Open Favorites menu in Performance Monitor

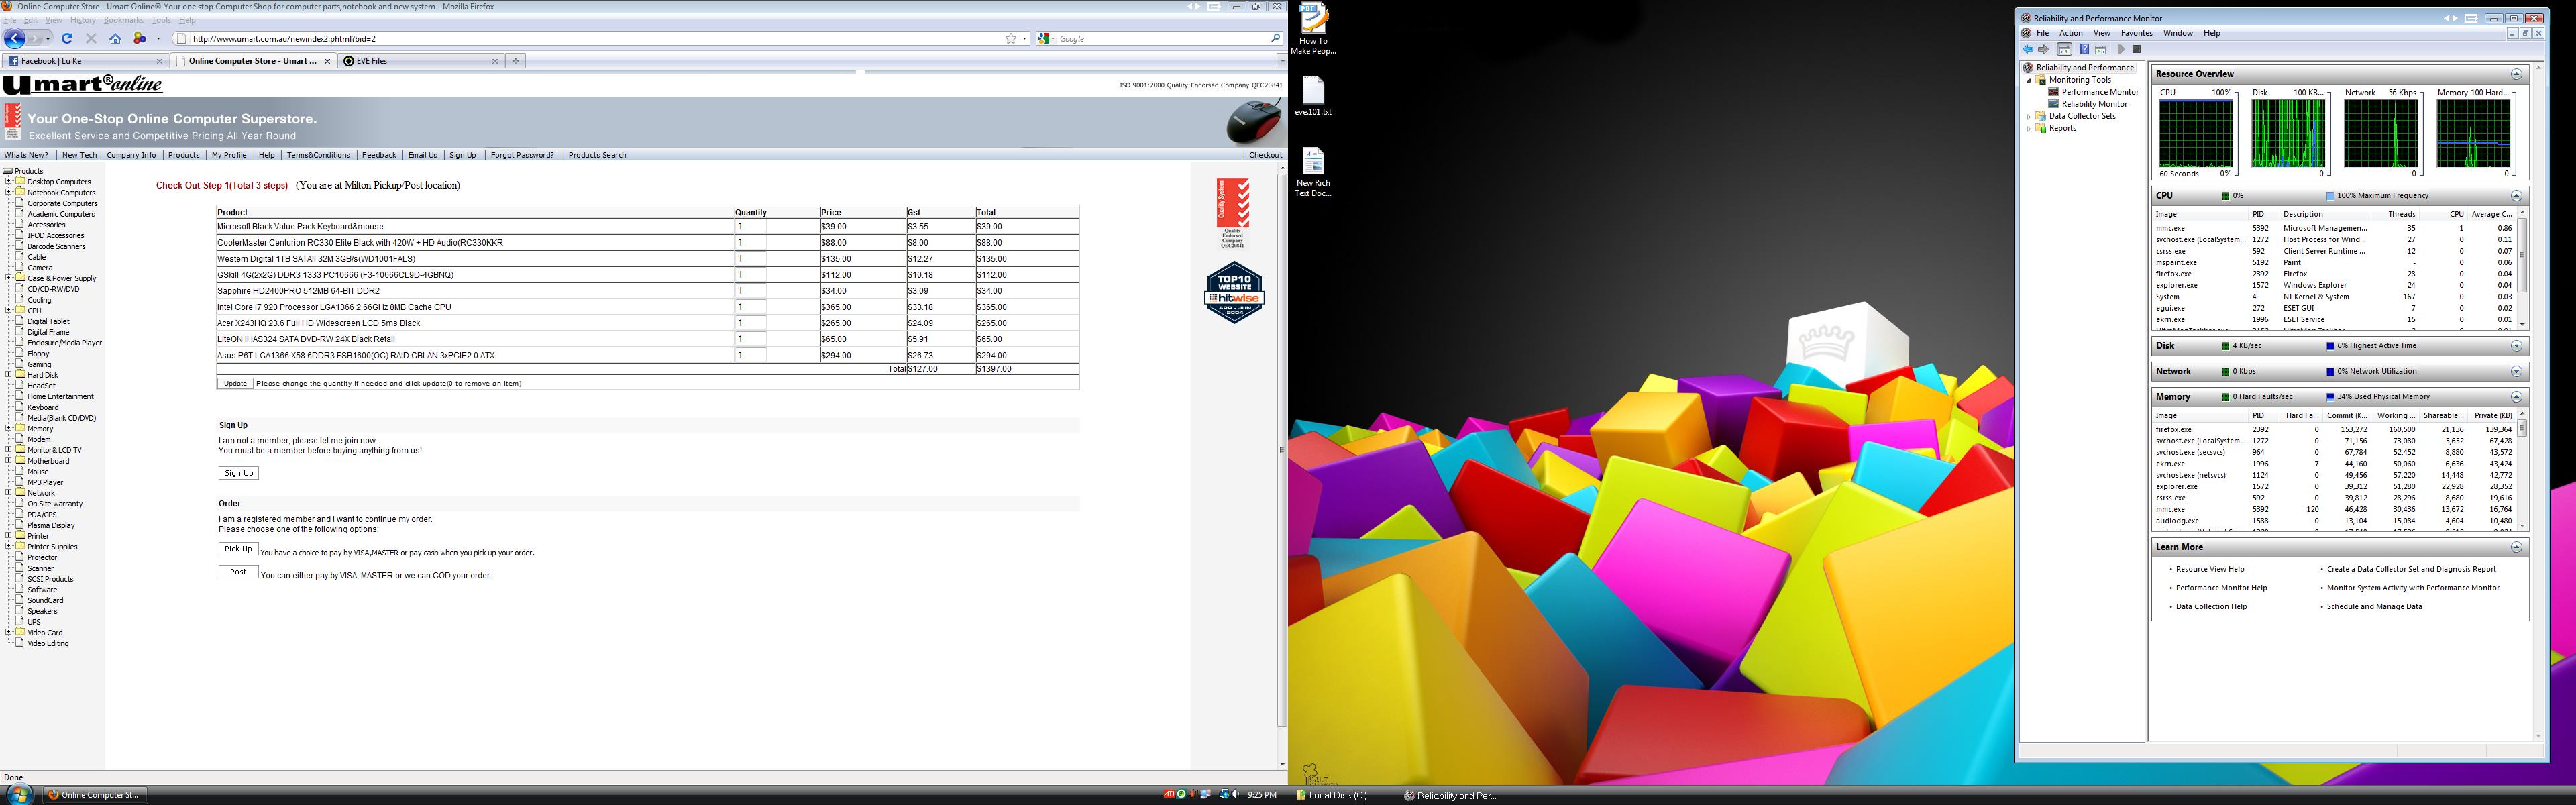coord(2136,33)
